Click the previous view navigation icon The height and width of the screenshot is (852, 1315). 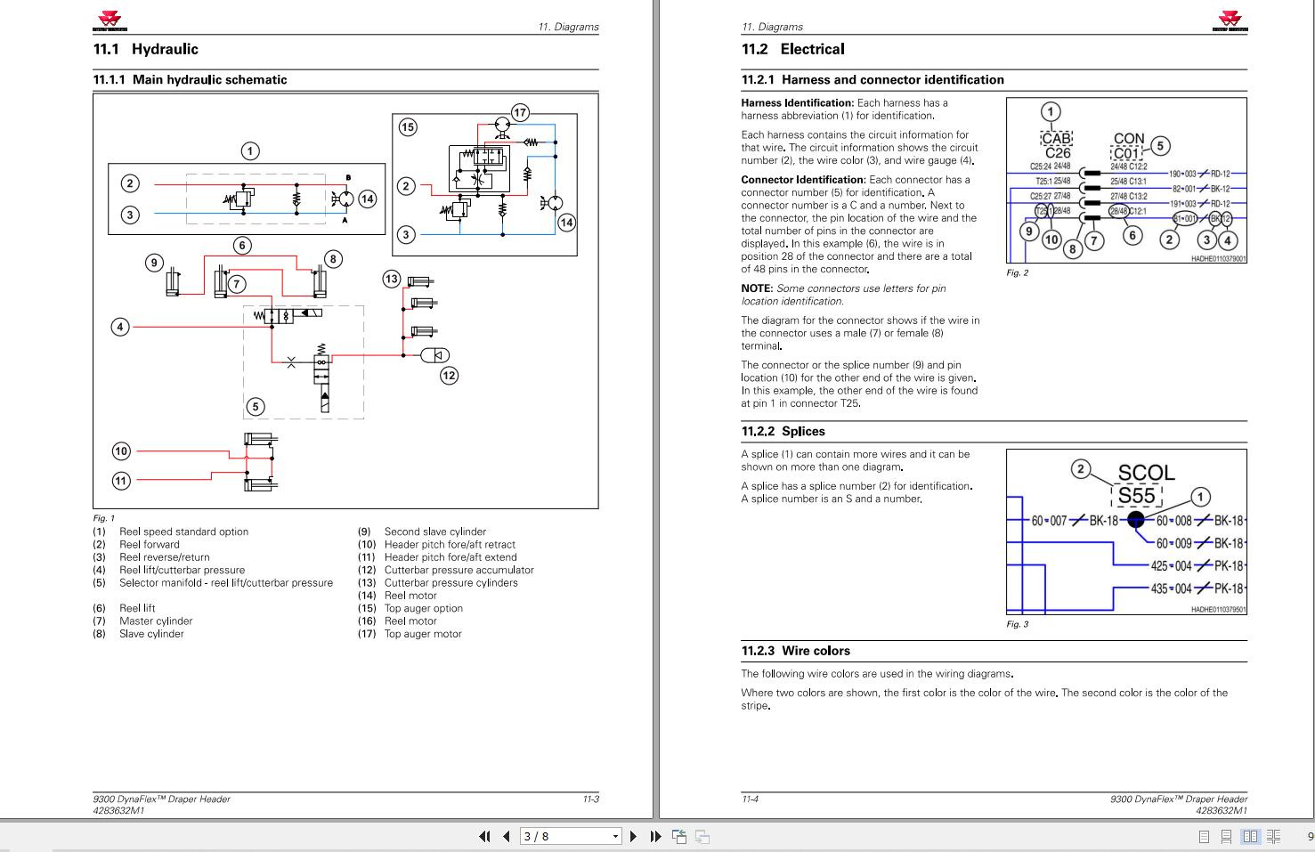679,836
